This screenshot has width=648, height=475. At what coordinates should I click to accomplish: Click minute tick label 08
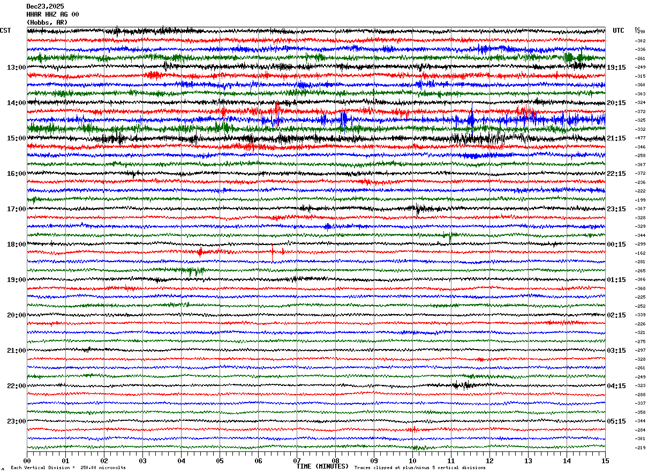pos(335,461)
